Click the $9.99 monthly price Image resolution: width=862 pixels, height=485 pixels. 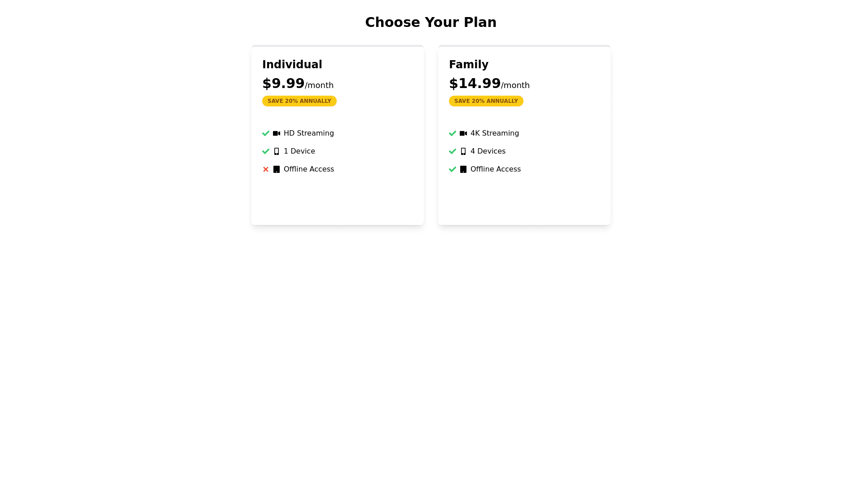pos(283,84)
